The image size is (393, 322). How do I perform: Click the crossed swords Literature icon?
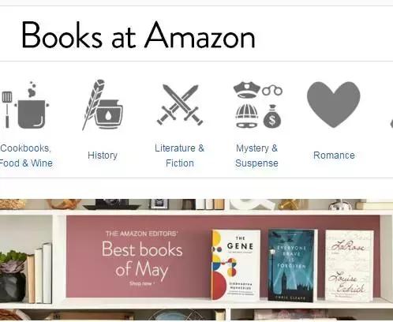pos(180,105)
